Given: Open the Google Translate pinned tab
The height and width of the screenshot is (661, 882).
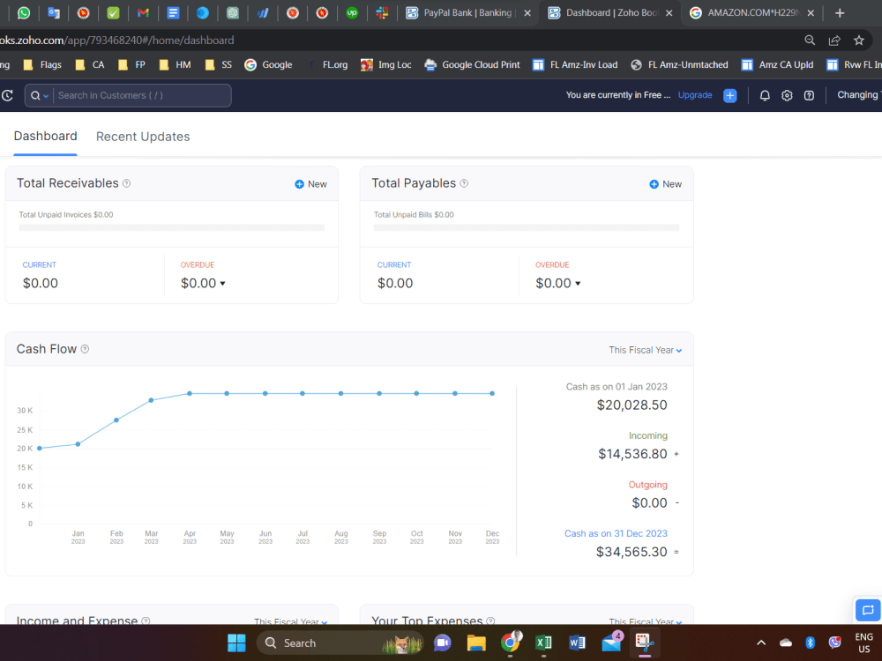Looking at the screenshot, I should (54, 12).
